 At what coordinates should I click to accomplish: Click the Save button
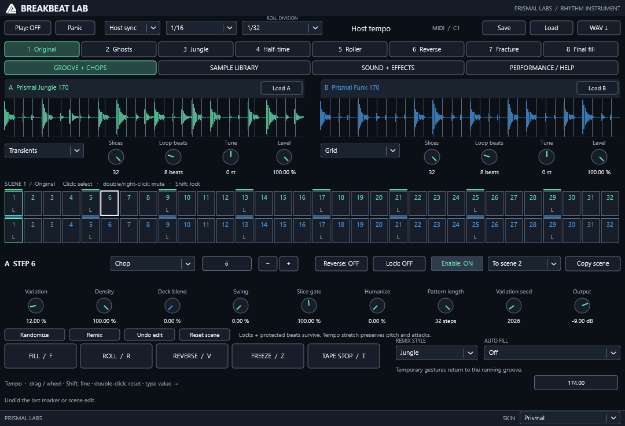[504, 28]
